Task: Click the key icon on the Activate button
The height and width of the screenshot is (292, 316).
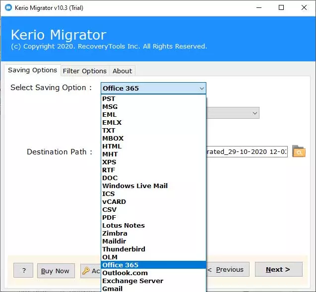Action: coord(86,271)
